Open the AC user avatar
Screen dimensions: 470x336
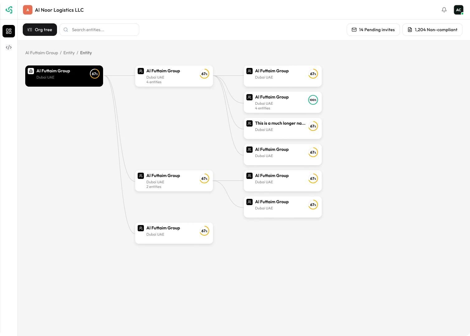coord(458,10)
